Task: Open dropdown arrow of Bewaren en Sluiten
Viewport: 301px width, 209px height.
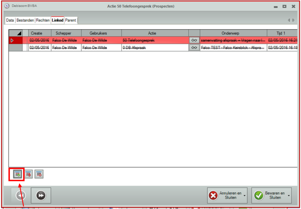Action: click(289, 196)
